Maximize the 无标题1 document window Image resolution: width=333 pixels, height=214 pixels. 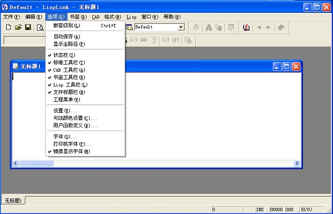coord(286,67)
